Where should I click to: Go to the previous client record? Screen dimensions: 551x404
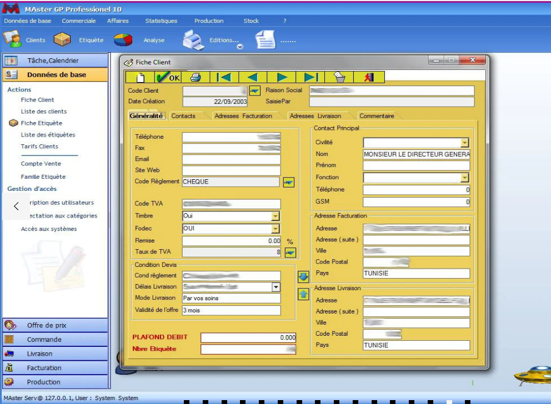(253, 78)
